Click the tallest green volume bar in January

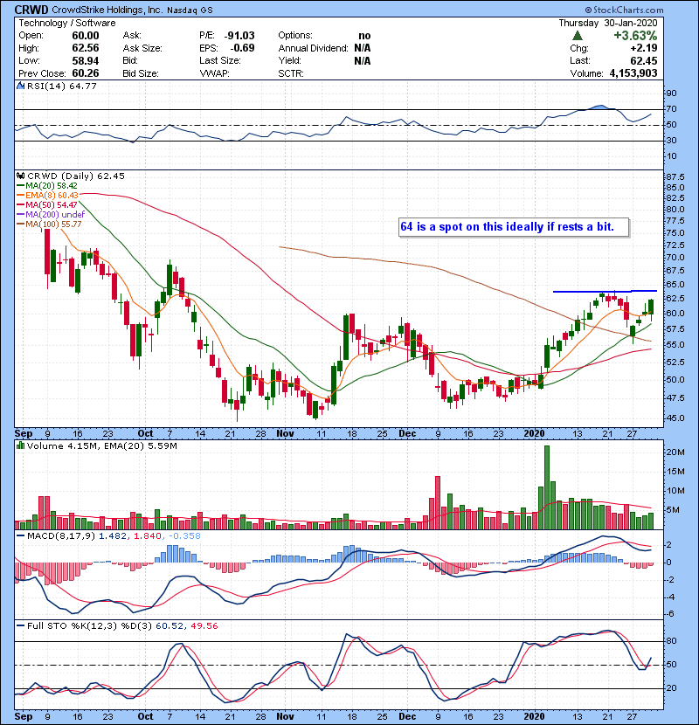(x=547, y=487)
